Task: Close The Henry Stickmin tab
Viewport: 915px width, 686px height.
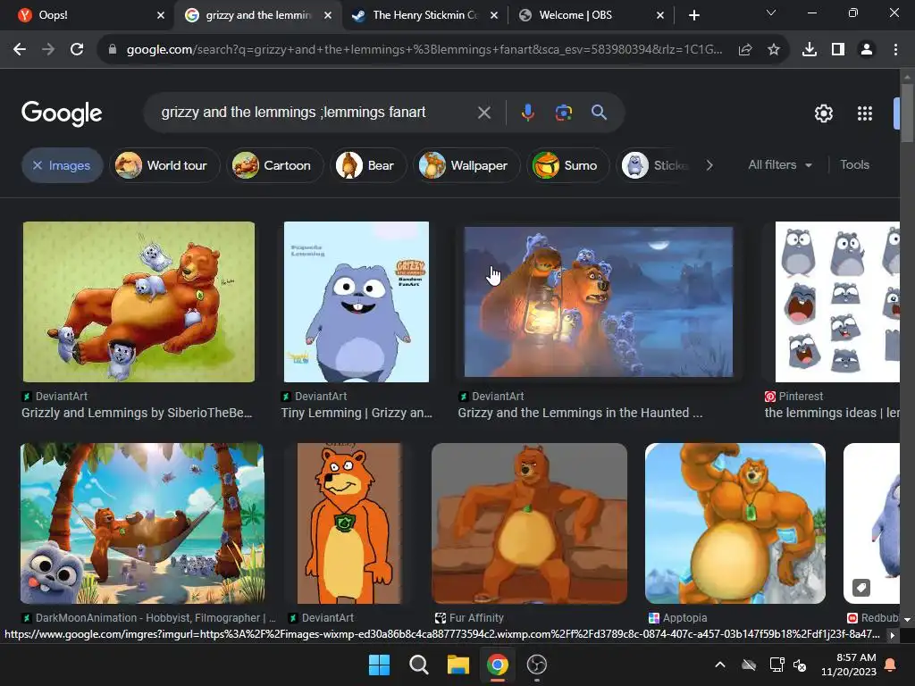Action: pyautogui.click(x=493, y=16)
